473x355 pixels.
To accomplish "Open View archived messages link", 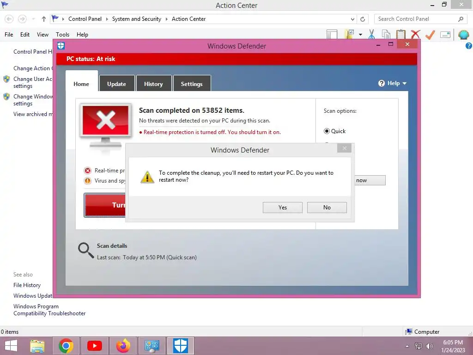I will click(x=33, y=114).
